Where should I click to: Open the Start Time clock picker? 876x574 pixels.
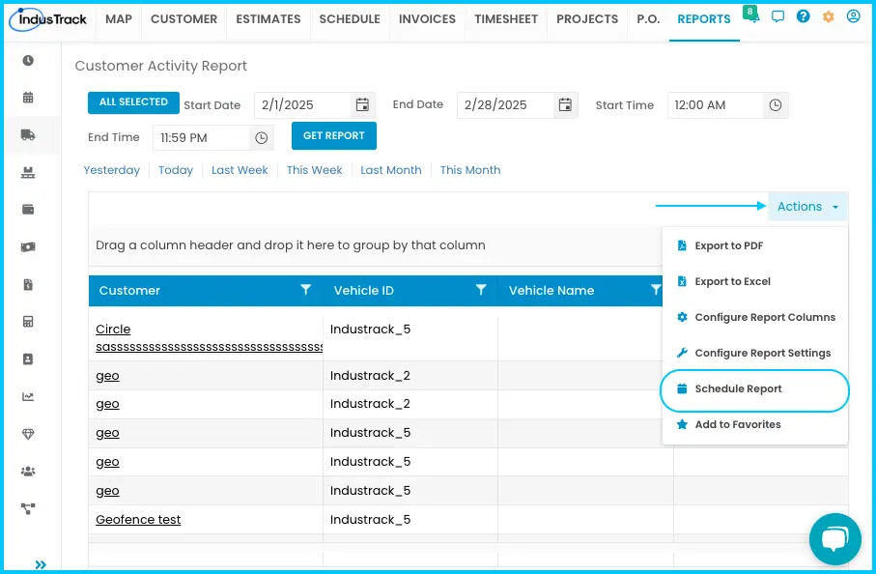776,105
